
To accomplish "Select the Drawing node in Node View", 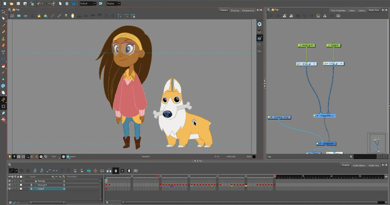I will [x=279, y=117].
